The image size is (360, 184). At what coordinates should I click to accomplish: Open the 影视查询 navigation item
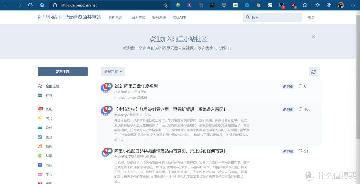tap(115, 17)
